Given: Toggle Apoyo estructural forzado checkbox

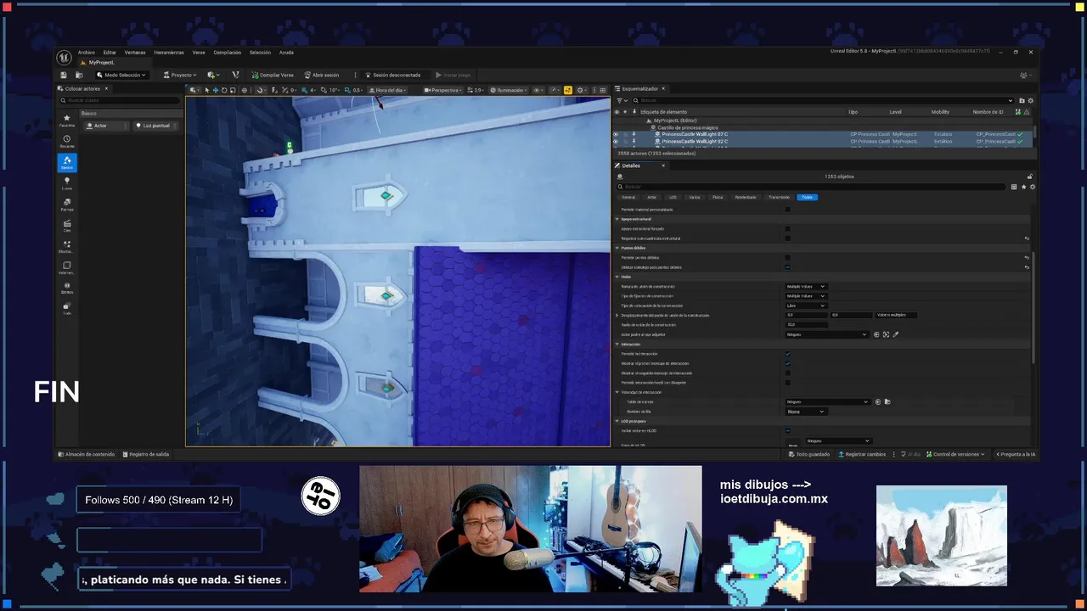Looking at the screenshot, I should pos(787,228).
